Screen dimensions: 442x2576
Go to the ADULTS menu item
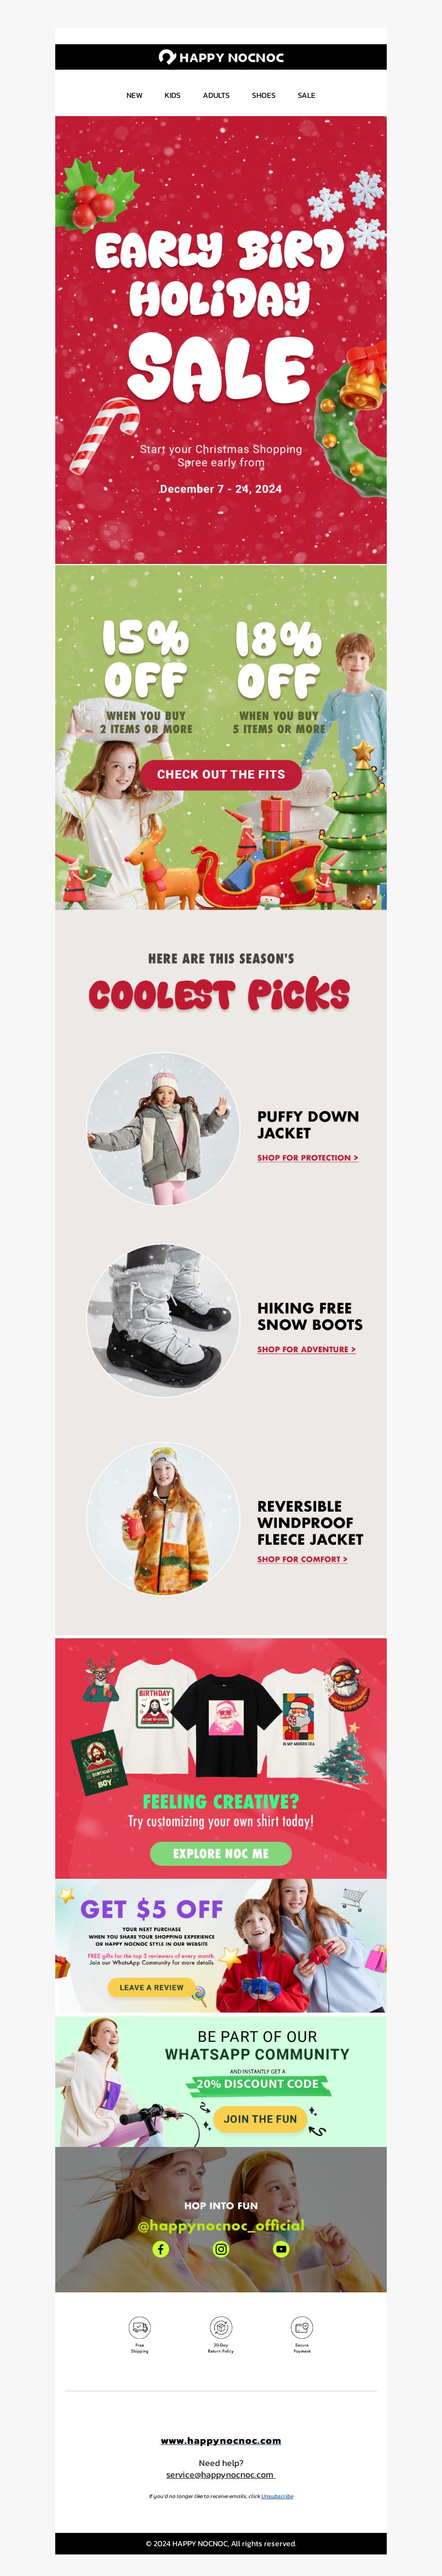tap(216, 96)
